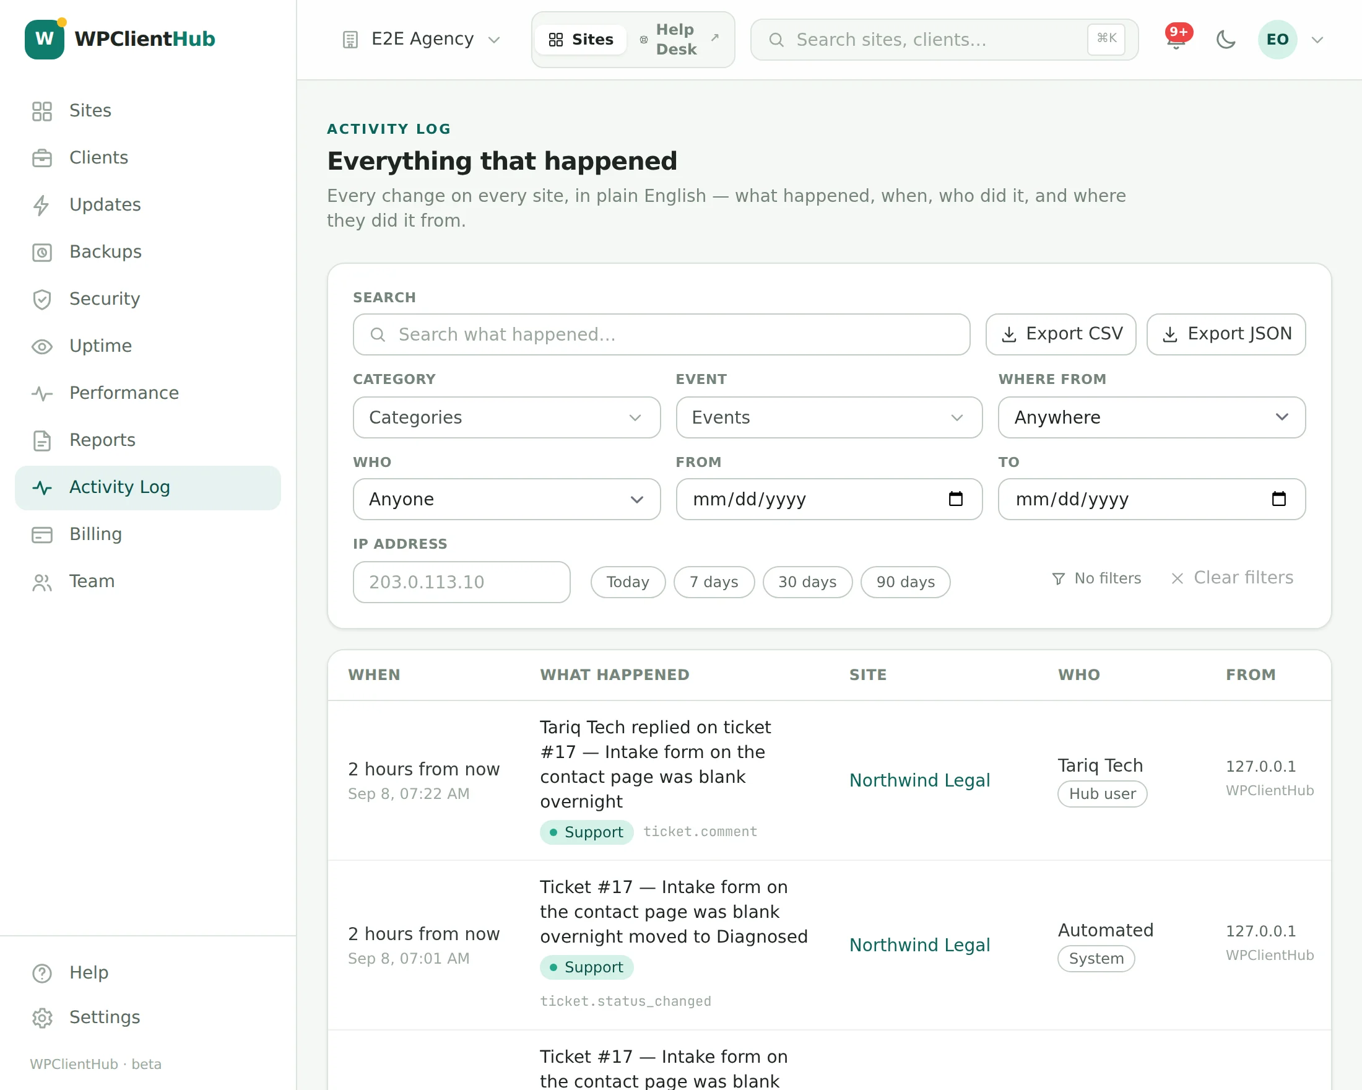
Task: Click the No filters indicator
Action: 1096,578
